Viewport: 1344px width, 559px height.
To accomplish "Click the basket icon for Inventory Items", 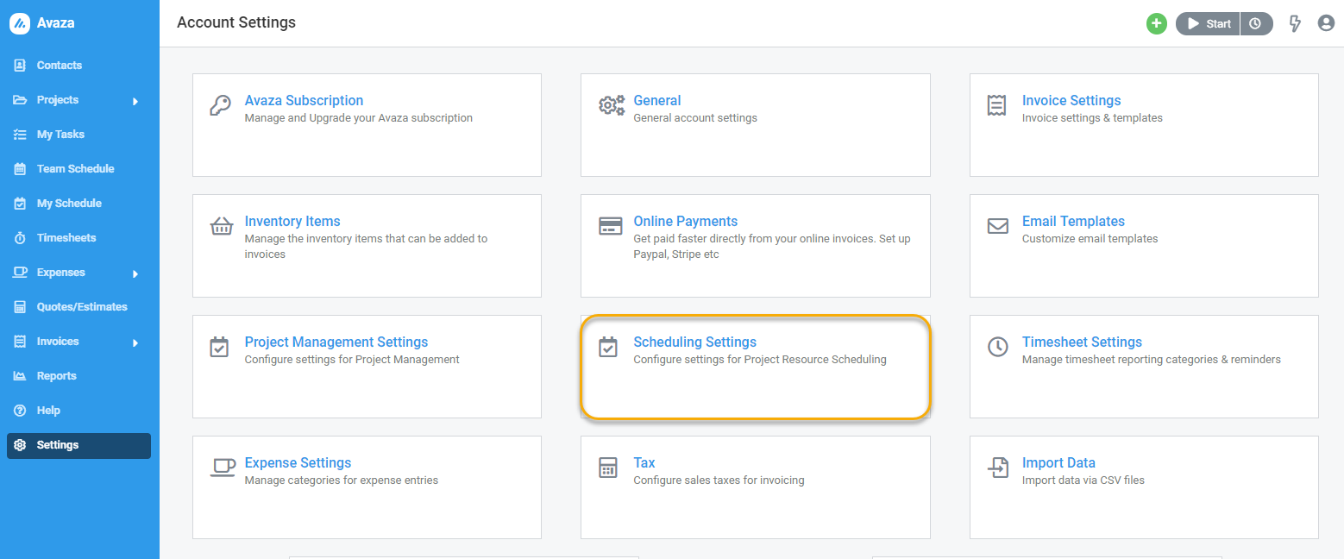I will tap(221, 226).
